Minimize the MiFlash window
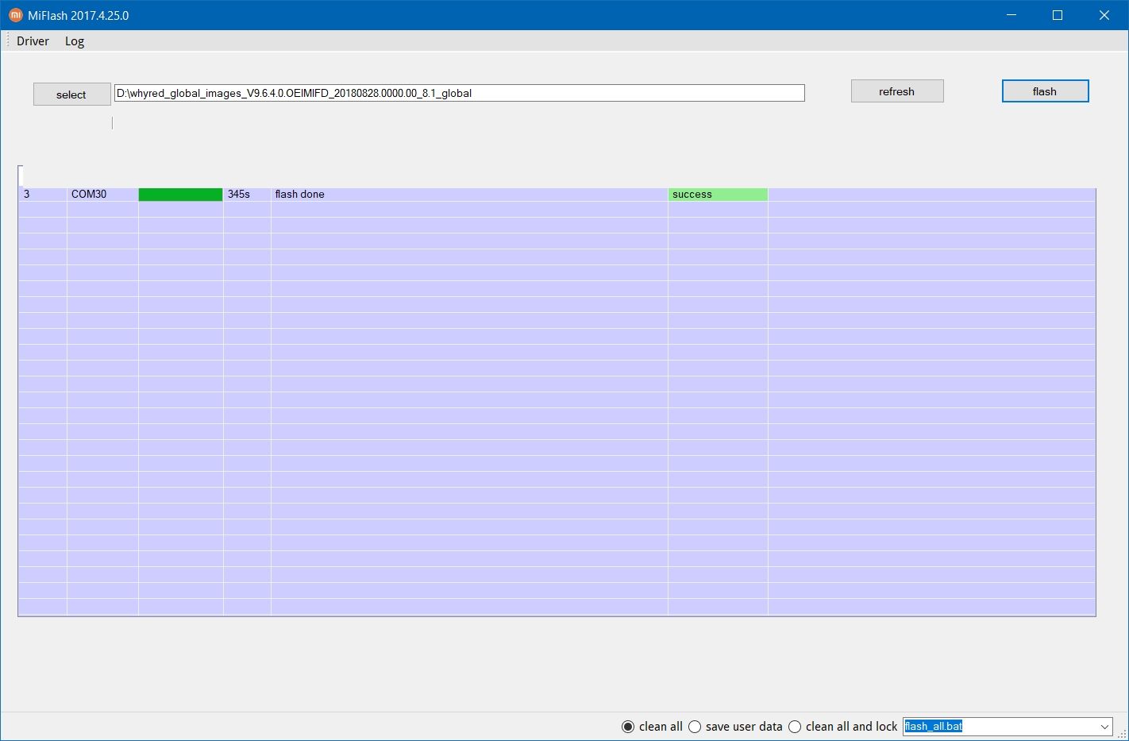The height and width of the screenshot is (741, 1129). pyautogui.click(x=1011, y=15)
